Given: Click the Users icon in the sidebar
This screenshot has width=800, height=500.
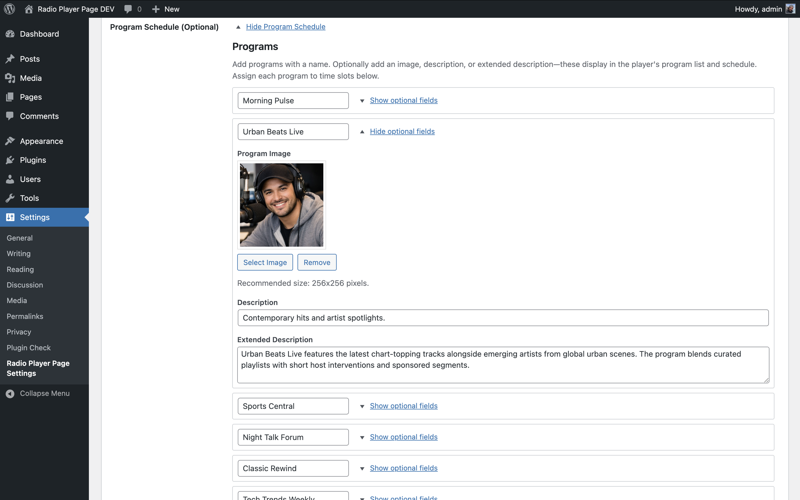Looking at the screenshot, I should [10, 179].
